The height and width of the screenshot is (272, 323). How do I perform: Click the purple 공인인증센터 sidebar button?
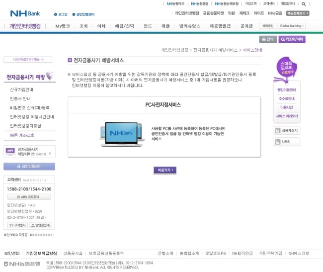29,166
